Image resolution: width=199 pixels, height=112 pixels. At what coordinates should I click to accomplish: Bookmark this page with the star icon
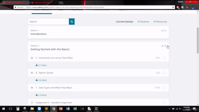(173, 7)
